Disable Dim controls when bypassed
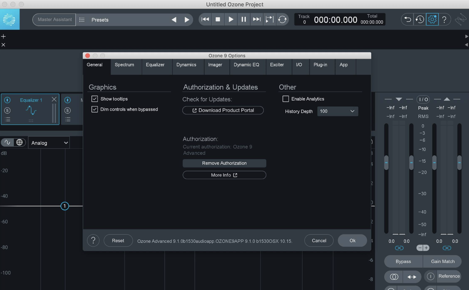The width and height of the screenshot is (469, 290). [95, 109]
